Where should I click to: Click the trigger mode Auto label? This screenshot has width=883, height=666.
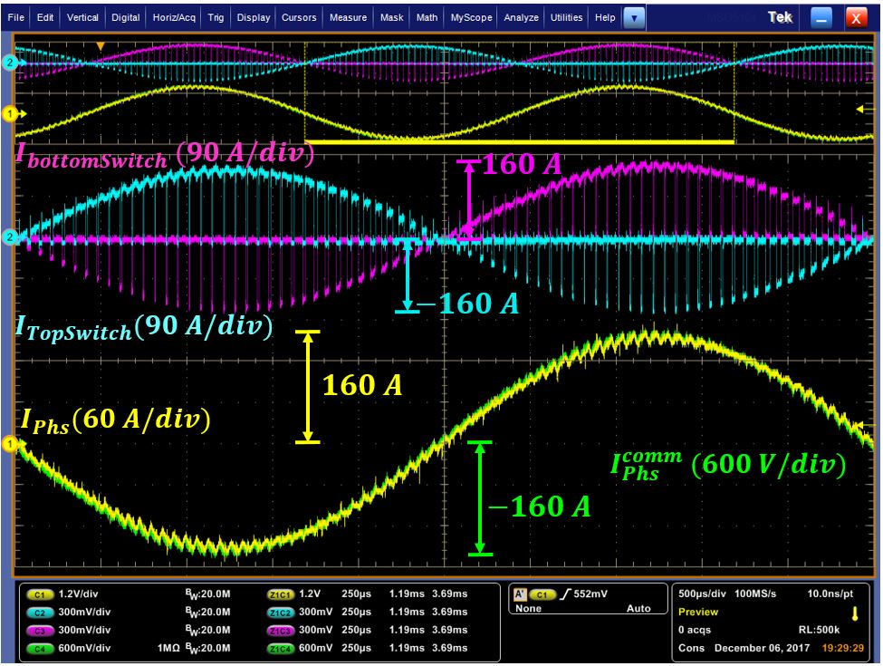(638, 609)
